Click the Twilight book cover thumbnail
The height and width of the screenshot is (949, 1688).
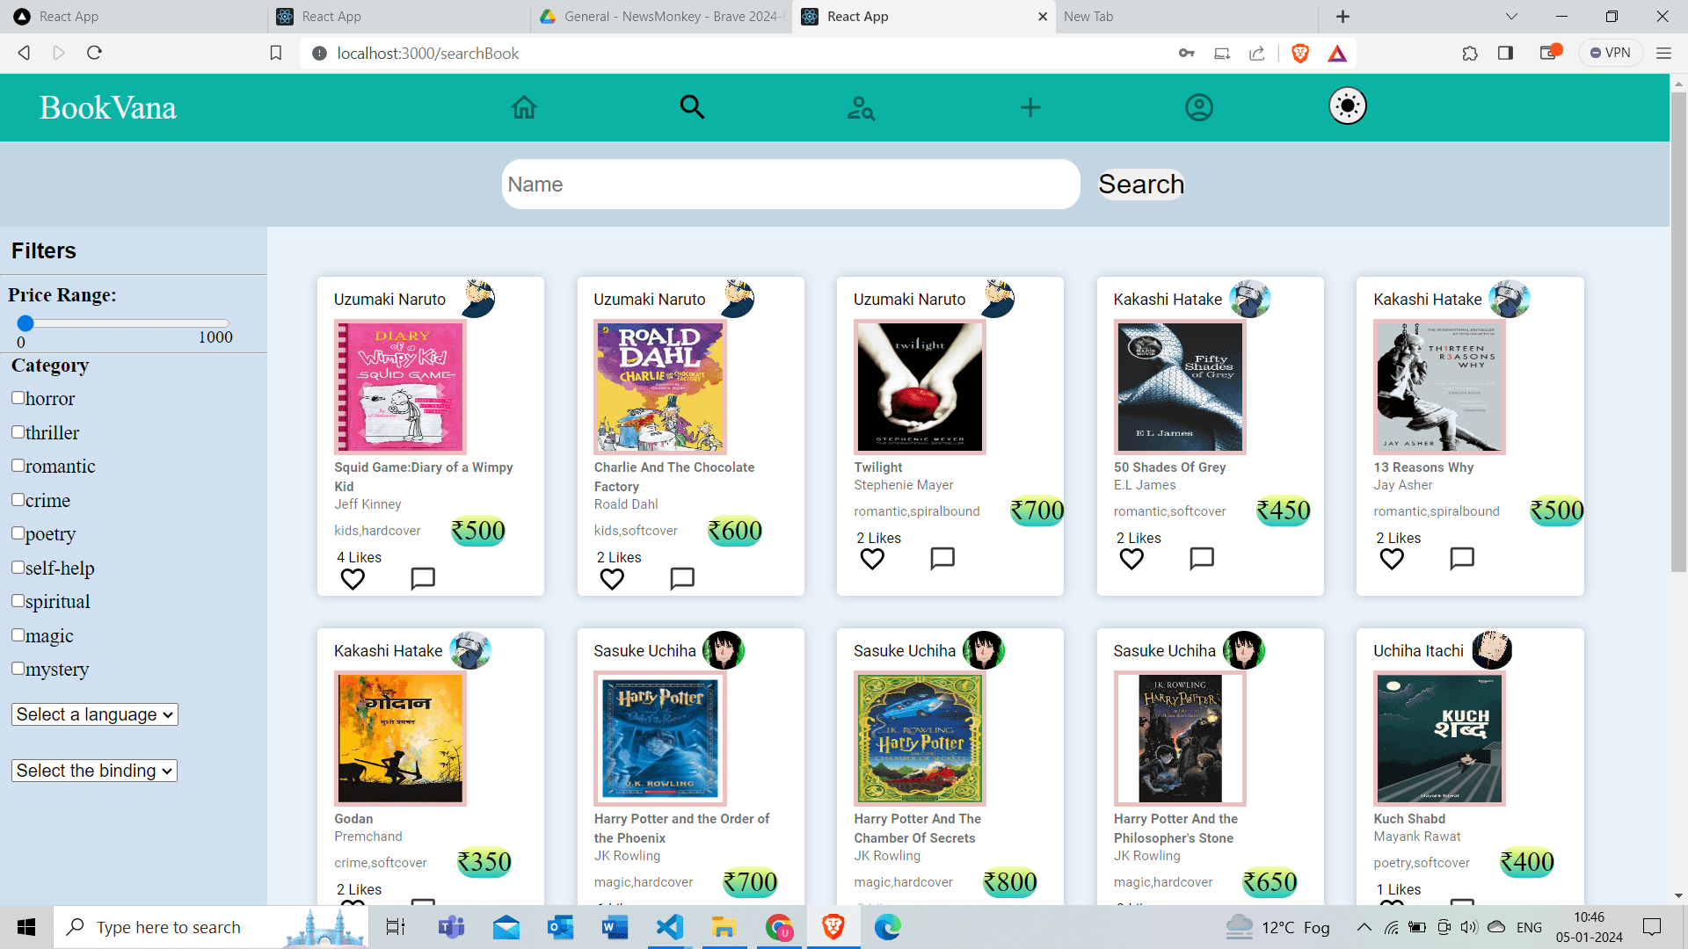click(920, 387)
